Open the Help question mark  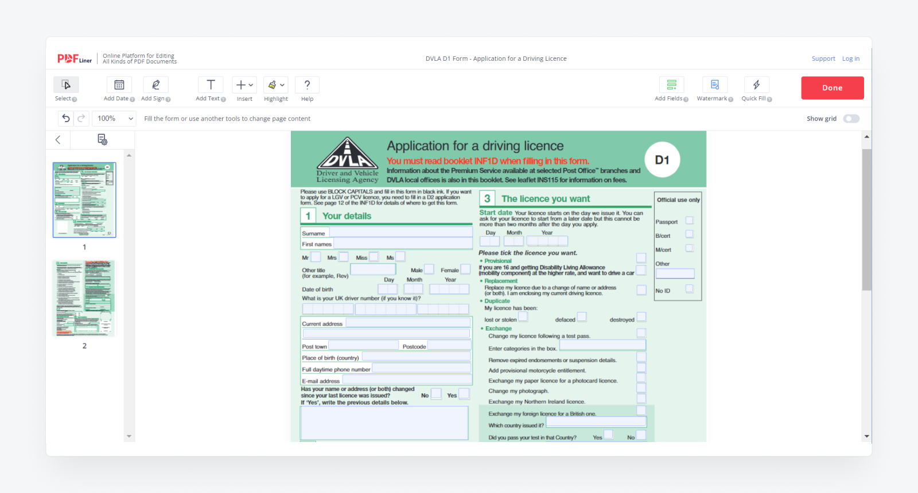point(307,85)
